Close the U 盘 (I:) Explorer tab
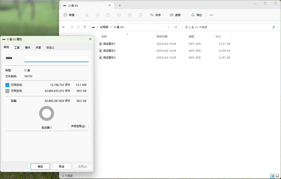This screenshot has width=281, height=179. (x=109, y=5)
